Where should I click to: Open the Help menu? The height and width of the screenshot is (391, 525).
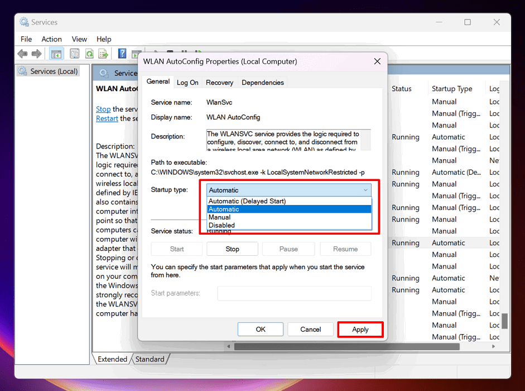click(104, 39)
